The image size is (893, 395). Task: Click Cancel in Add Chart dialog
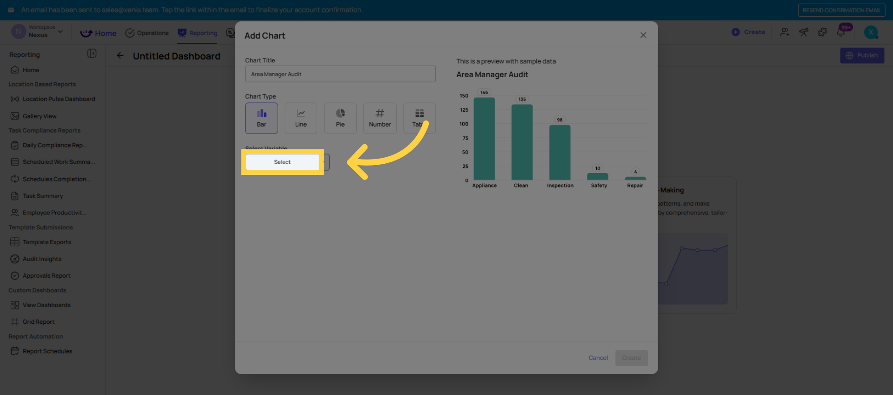(598, 358)
